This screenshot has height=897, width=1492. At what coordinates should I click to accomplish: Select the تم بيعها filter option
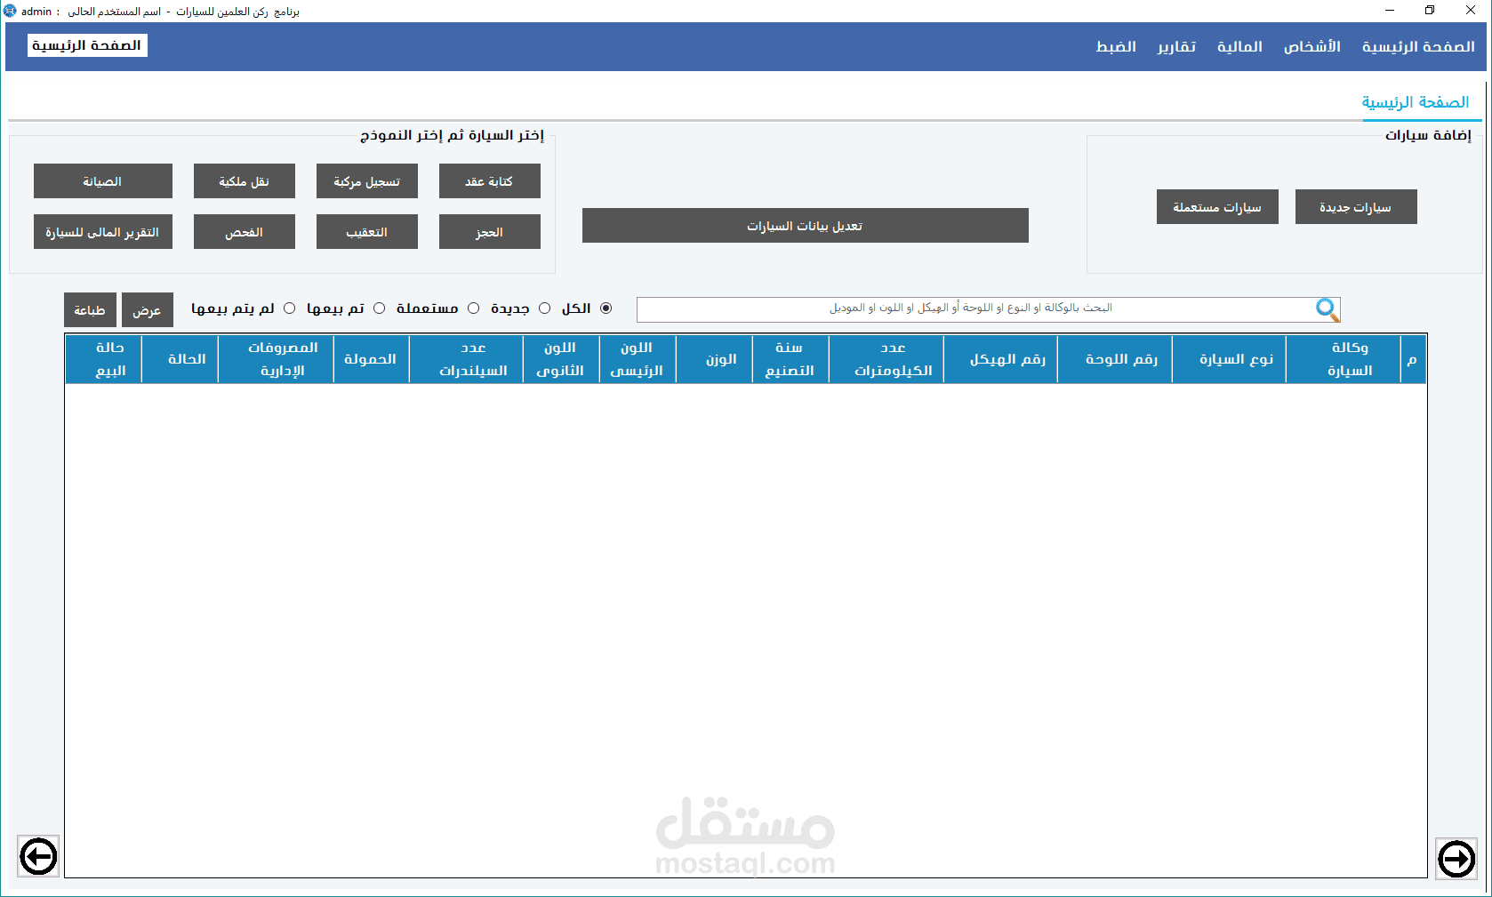(378, 308)
